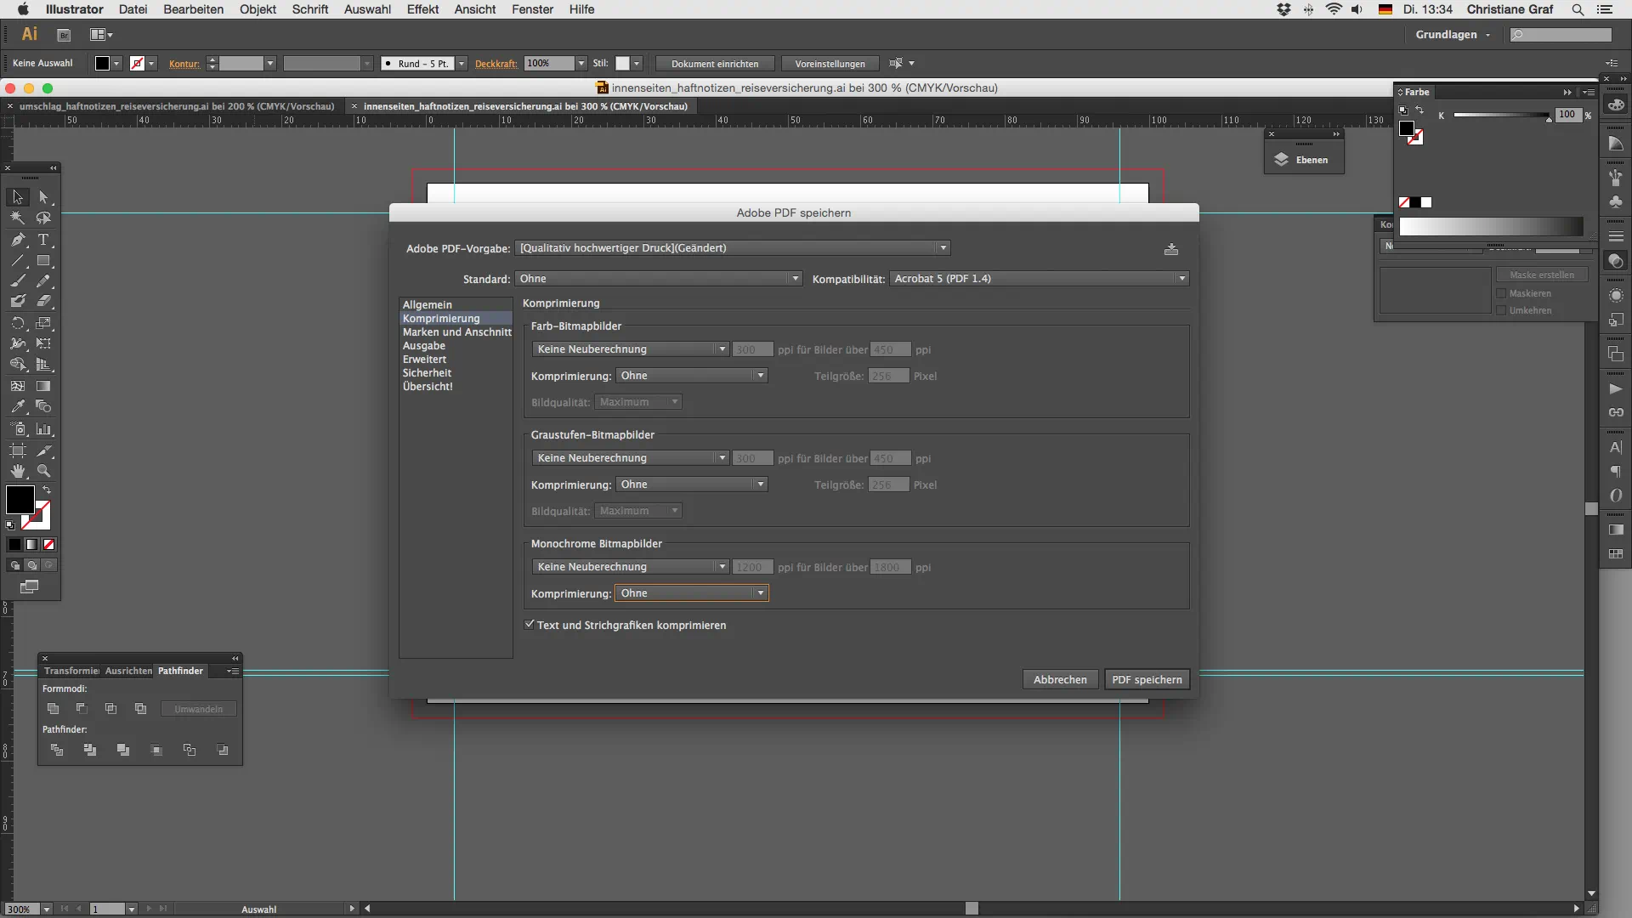This screenshot has width=1632, height=918.
Task: Select the Rotate tool
Action: click(x=18, y=323)
